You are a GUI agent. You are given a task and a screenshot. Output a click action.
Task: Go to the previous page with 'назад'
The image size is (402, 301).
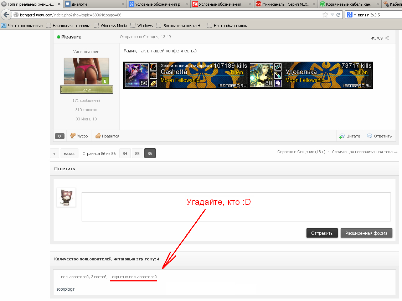69,154
